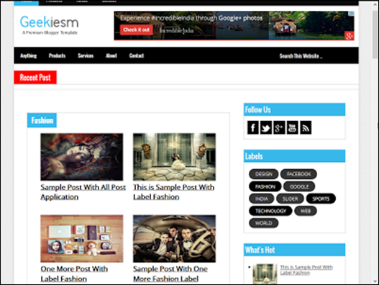Click the Follow Us widget header
379x285 pixels.
(294, 109)
